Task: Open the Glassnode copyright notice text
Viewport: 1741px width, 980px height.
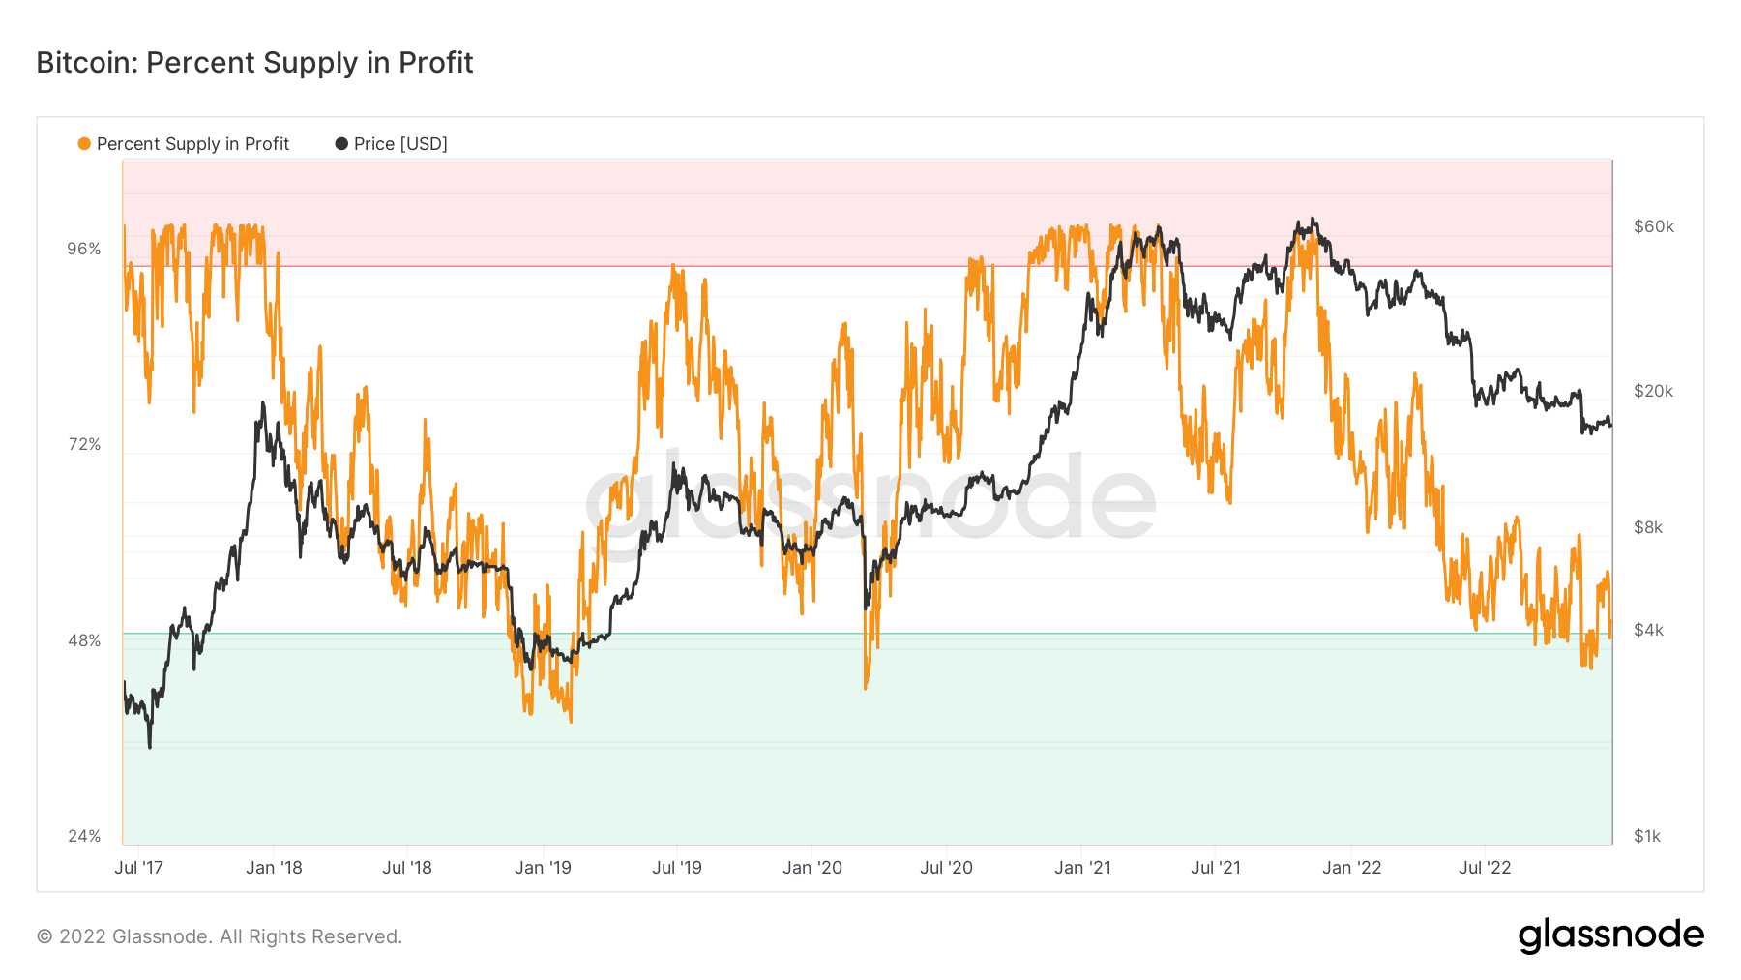Action: 220,936
